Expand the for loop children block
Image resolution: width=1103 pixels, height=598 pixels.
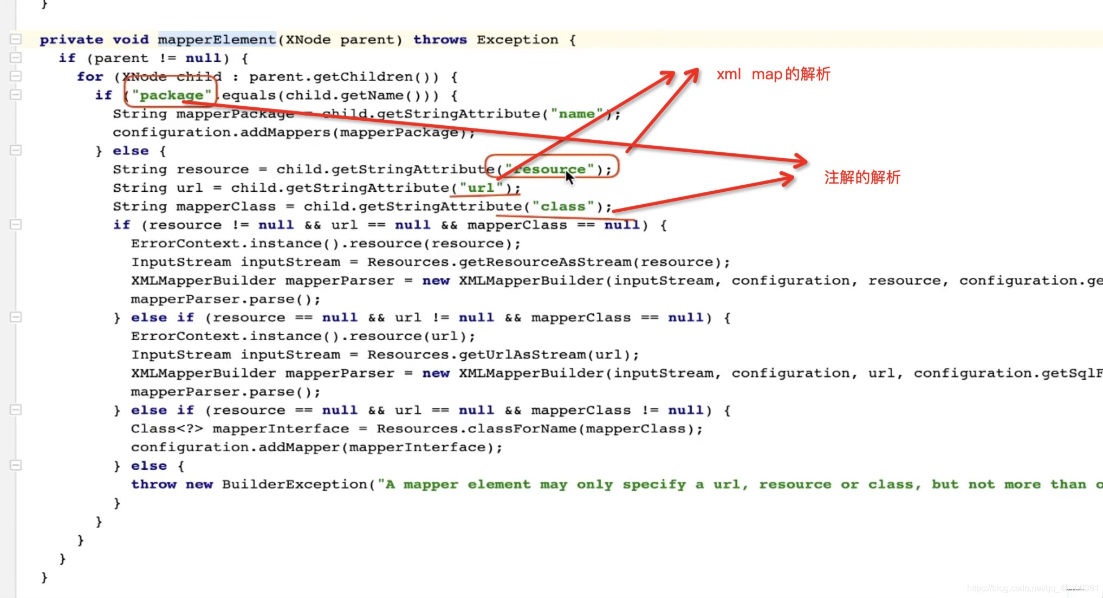15,76
